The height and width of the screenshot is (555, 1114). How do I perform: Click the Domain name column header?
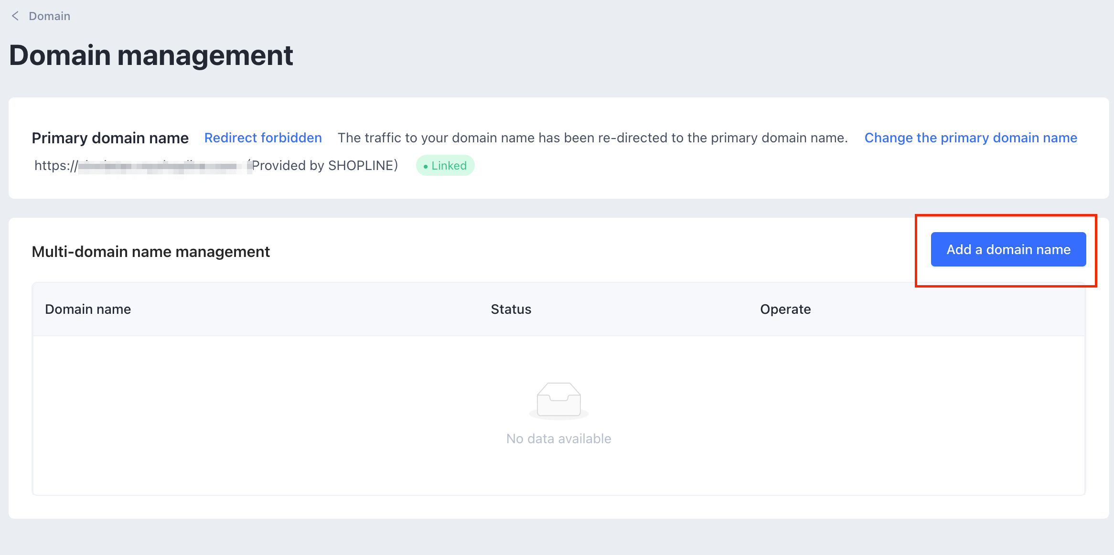point(88,310)
